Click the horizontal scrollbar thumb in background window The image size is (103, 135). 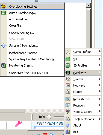pyautogui.click(x=12, y=111)
